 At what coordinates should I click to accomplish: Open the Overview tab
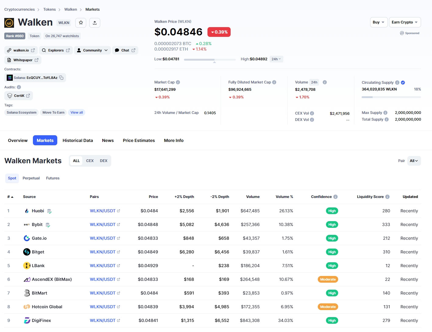18,140
